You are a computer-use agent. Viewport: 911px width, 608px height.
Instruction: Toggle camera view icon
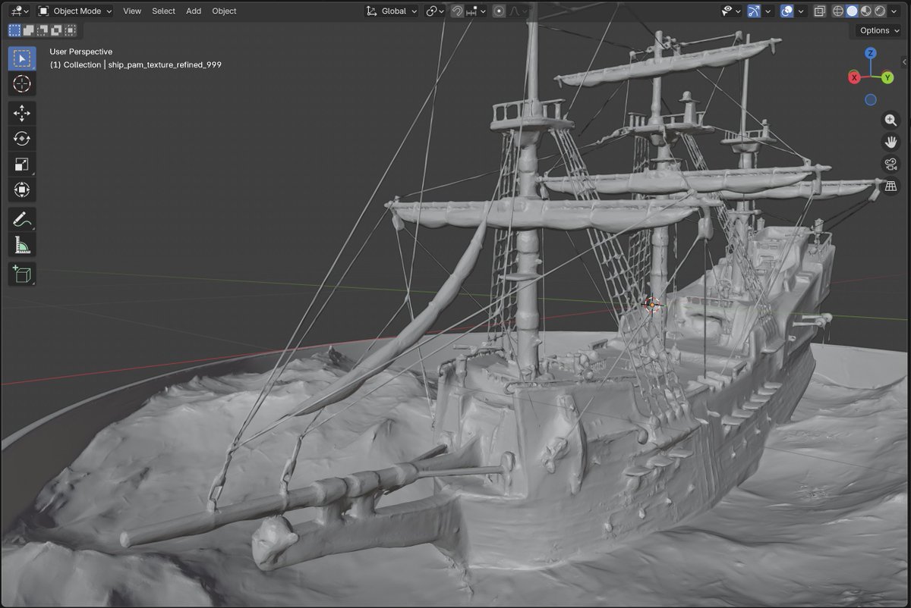pos(891,164)
